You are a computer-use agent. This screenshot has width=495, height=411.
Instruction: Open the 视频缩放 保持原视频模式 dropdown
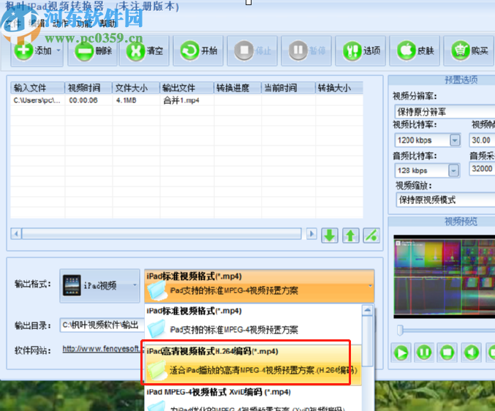pyautogui.click(x=445, y=200)
